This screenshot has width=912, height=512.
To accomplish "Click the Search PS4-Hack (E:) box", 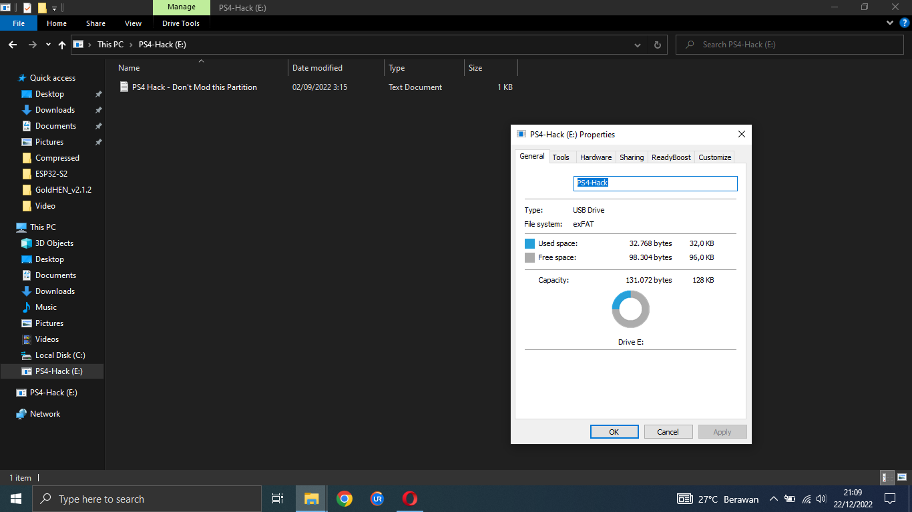I will point(788,45).
